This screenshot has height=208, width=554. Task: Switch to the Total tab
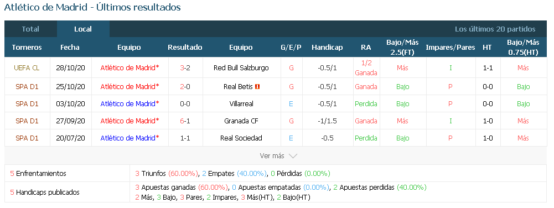pyautogui.click(x=30, y=29)
